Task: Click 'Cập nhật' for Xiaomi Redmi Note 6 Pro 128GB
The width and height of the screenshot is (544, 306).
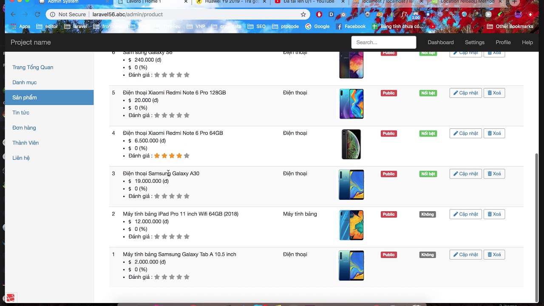Action: tap(465, 93)
